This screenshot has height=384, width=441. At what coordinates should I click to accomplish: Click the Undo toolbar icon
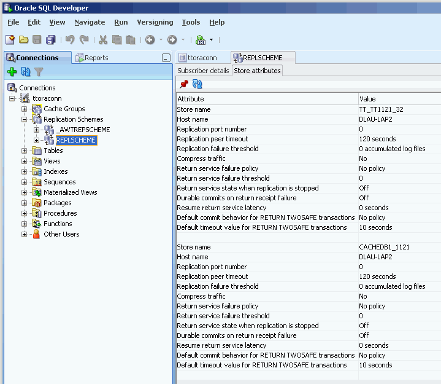[70, 40]
